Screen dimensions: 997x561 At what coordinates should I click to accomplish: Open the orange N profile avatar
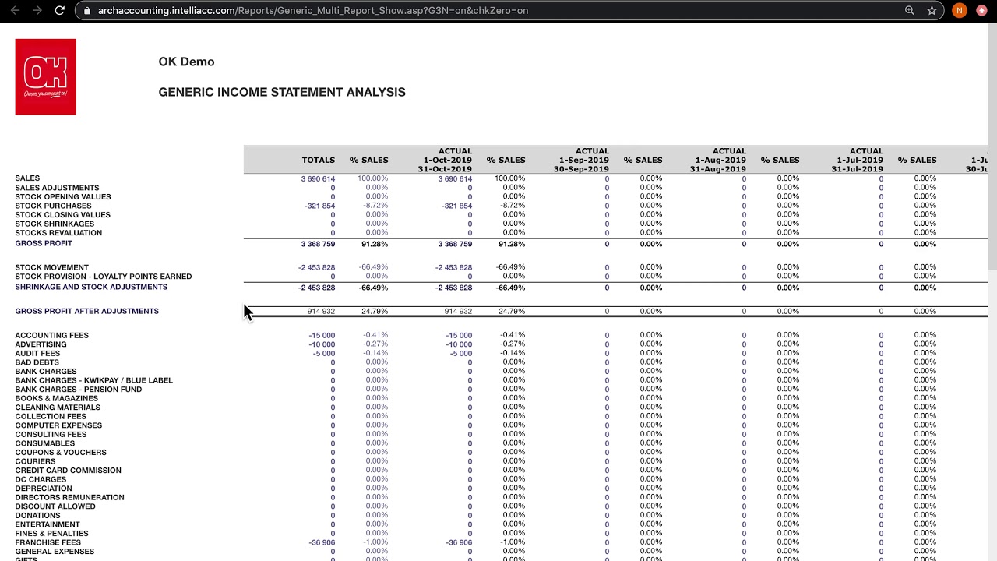[960, 10]
